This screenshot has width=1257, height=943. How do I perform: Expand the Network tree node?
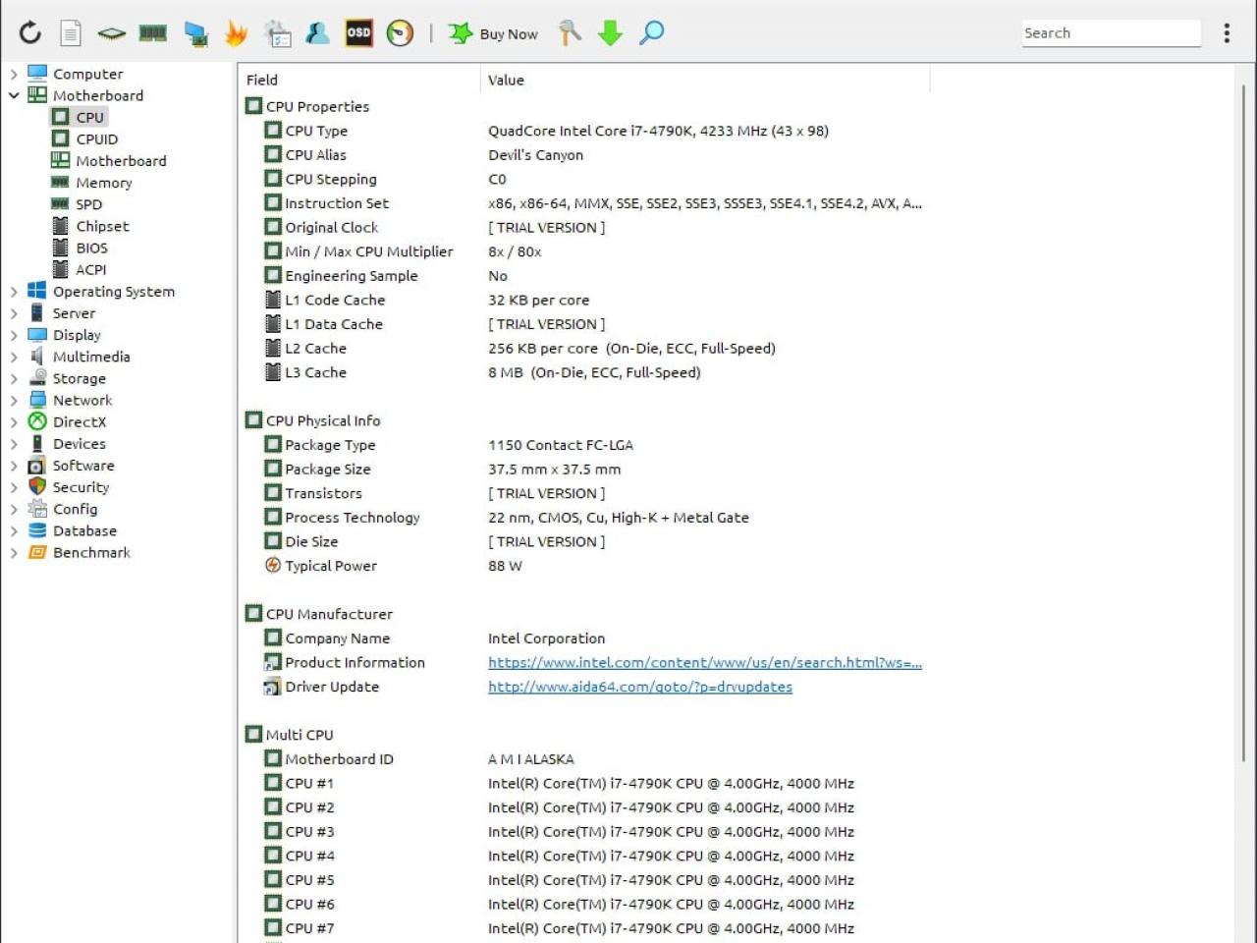pos(14,400)
